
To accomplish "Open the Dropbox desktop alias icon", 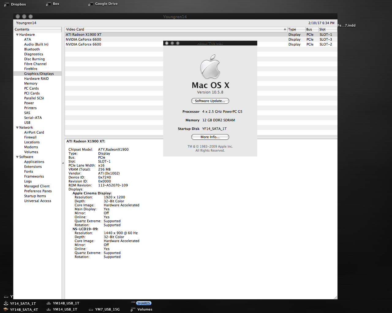I will tap(6, 4).
